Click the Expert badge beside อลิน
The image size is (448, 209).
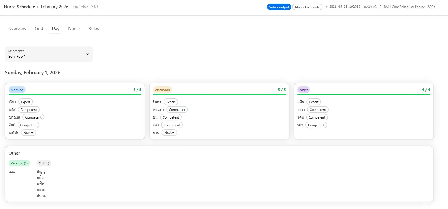(x=314, y=102)
